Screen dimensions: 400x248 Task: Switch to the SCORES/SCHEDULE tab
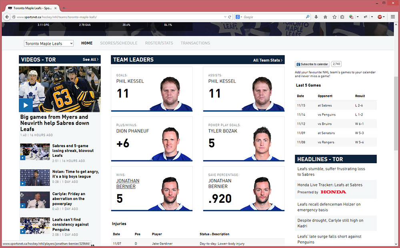(x=118, y=43)
